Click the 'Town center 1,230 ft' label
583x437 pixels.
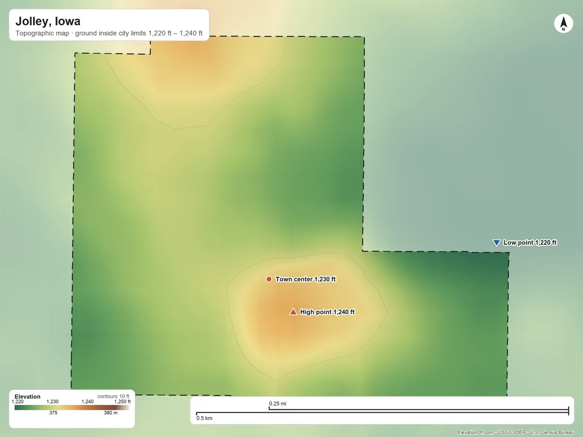(306, 279)
